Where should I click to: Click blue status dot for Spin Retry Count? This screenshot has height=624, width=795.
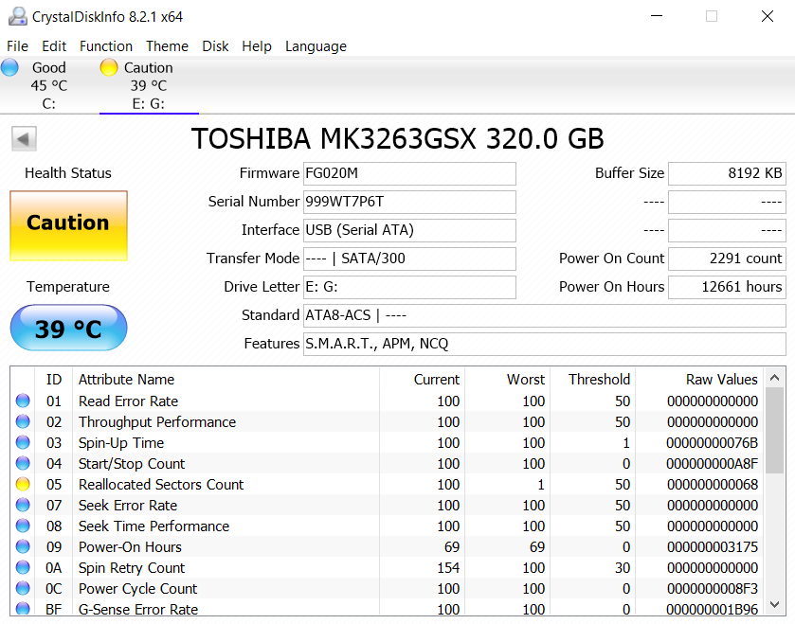23,567
